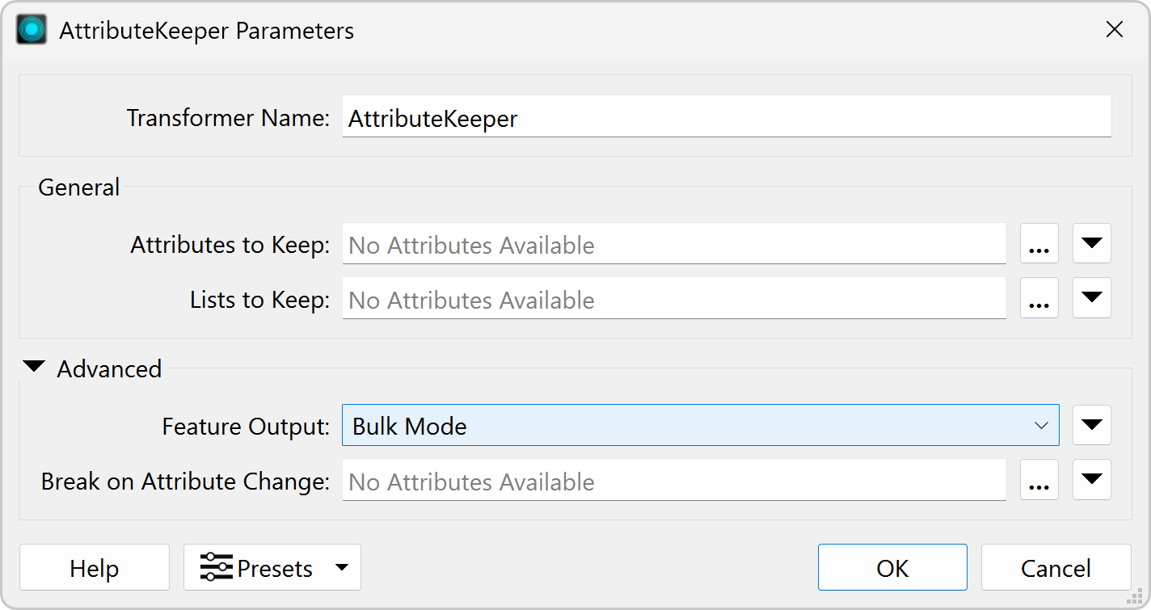Open the Feature Output Bulk Mode combo box

(701, 425)
